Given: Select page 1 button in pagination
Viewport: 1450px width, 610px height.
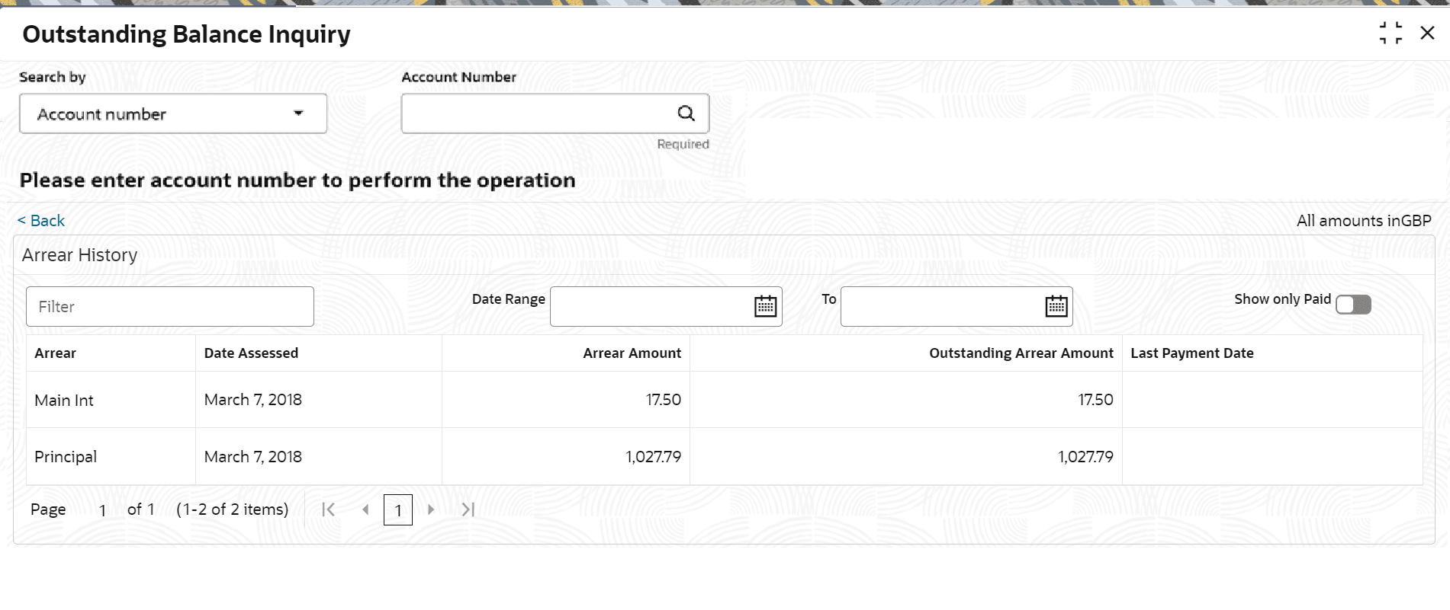Looking at the screenshot, I should pyautogui.click(x=397, y=509).
